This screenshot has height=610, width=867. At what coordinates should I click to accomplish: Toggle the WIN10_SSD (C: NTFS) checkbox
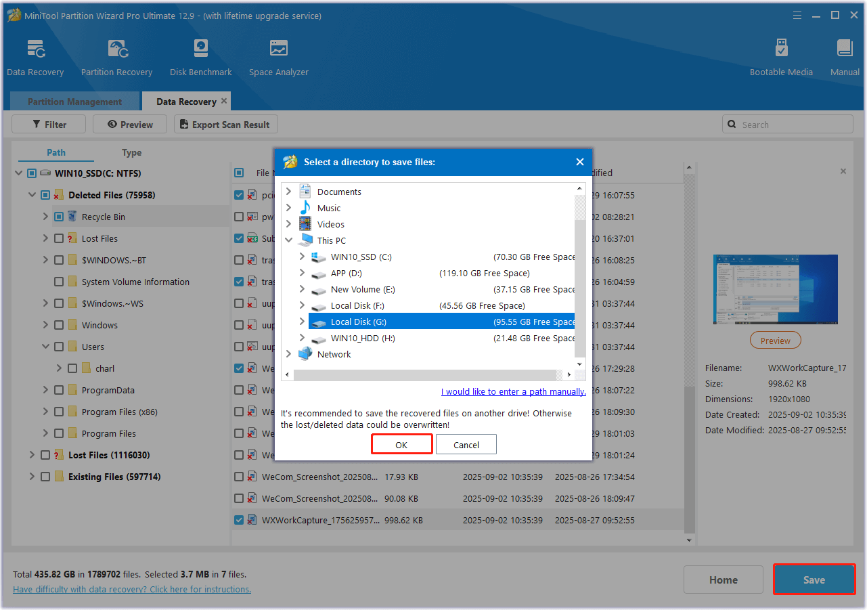click(32, 173)
